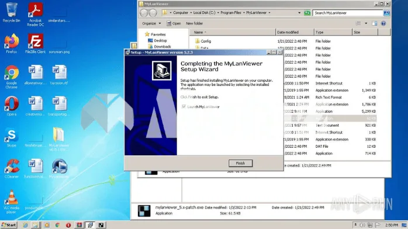Expand the Computer breadcrumb arrow
The height and width of the screenshot is (229, 408).
191,13
